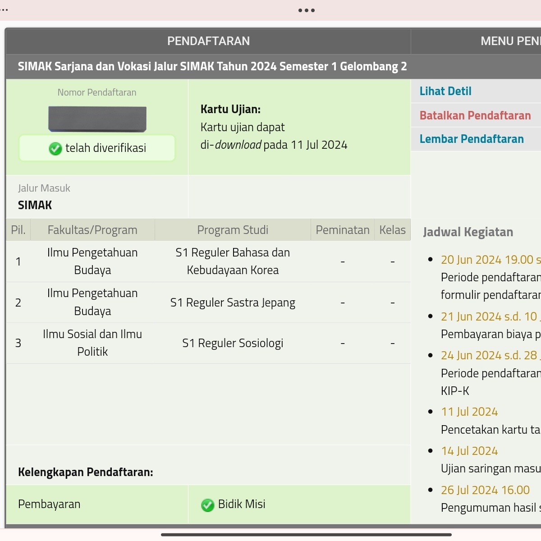
Task: Click Batalkan Pendaftaran link
Action: [475, 115]
